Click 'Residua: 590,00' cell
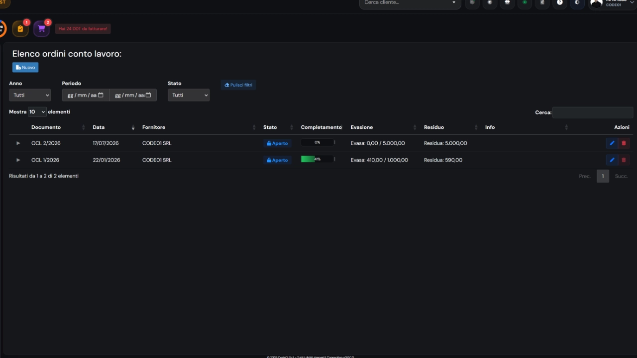This screenshot has height=358, width=637. pos(443,160)
